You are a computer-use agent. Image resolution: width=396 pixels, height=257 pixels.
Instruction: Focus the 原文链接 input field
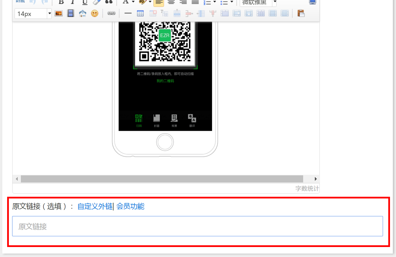coord(197,226)
